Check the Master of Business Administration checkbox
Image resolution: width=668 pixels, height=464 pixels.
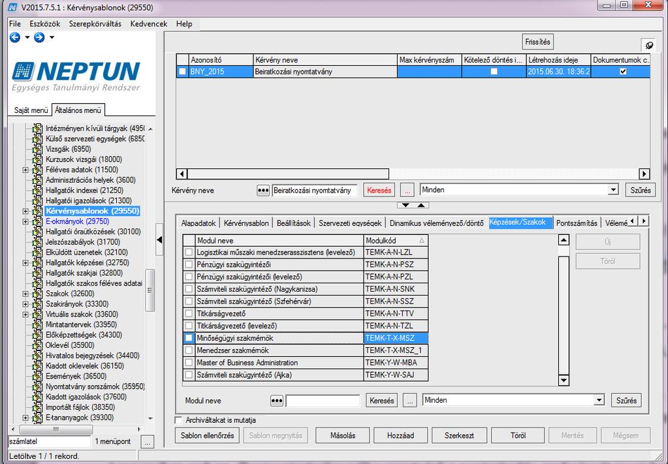pyautogui.click(x=189, y=363)
